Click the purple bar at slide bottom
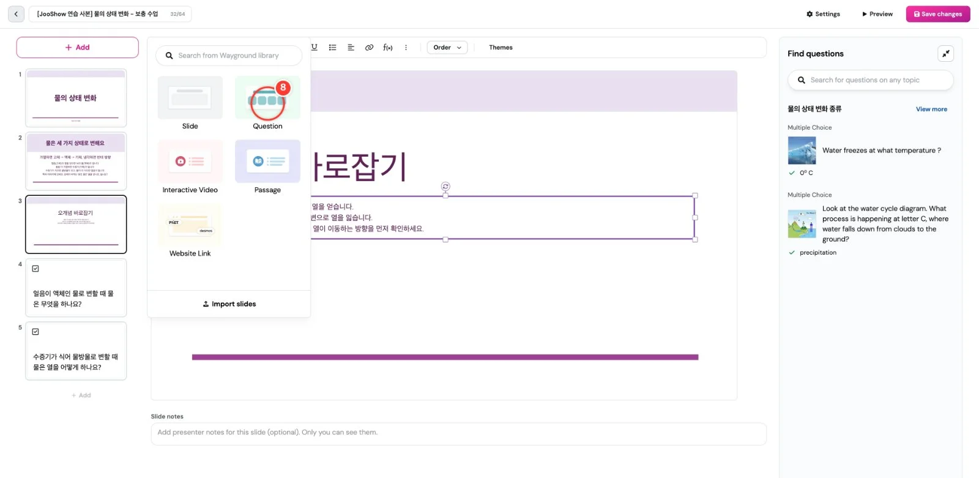 (x=445, y=357)
